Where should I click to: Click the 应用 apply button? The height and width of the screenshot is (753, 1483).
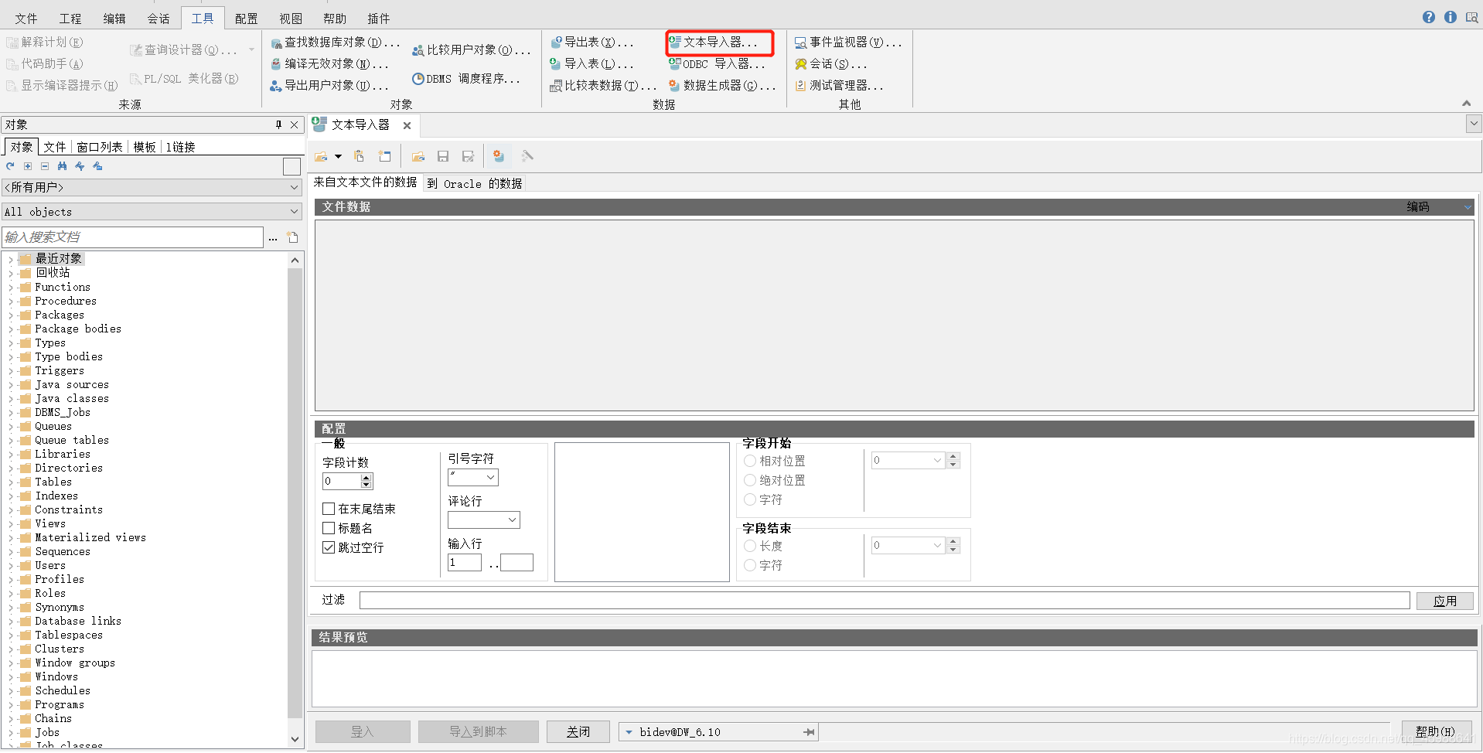click(1444, 601)
